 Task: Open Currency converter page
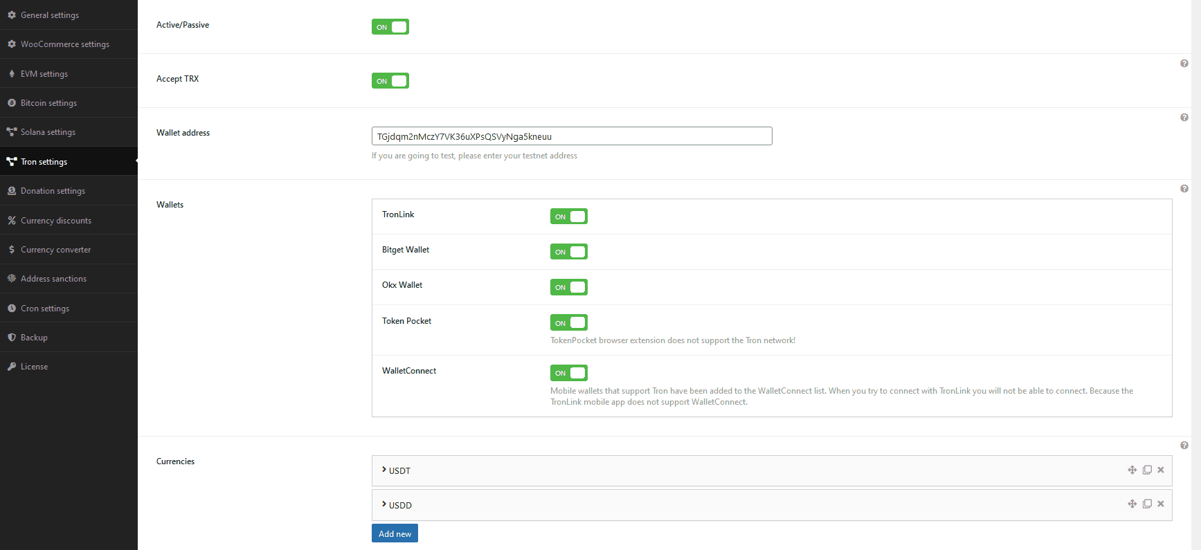click(x=69, y=250)
